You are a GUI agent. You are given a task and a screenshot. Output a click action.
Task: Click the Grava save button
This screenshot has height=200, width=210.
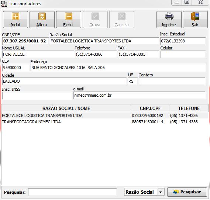pos(95,20)
